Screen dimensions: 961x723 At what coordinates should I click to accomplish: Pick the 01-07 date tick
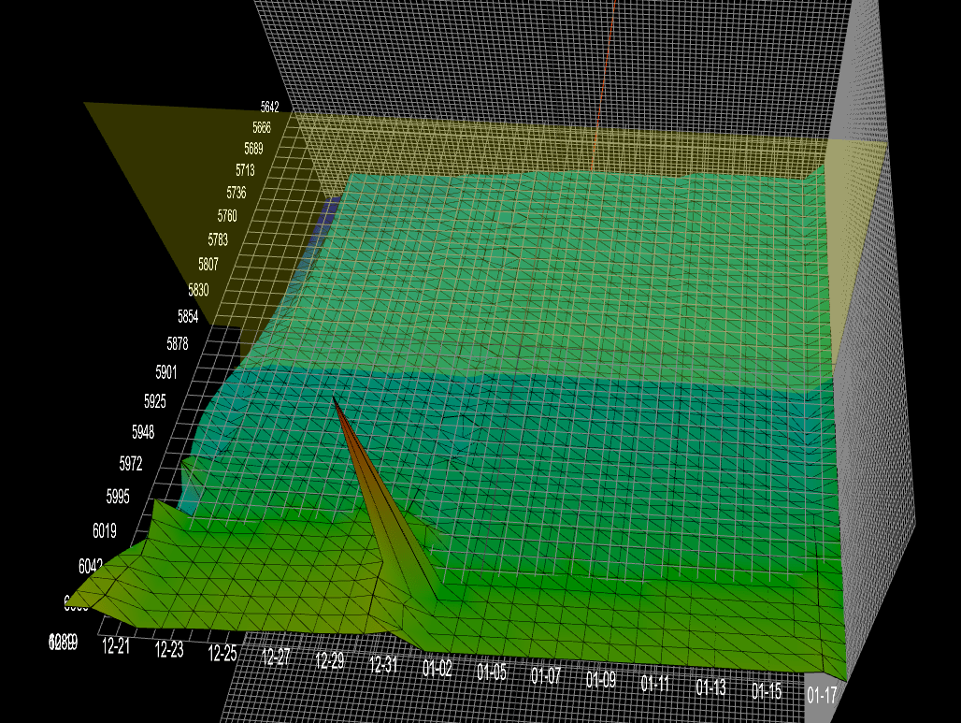547,676
